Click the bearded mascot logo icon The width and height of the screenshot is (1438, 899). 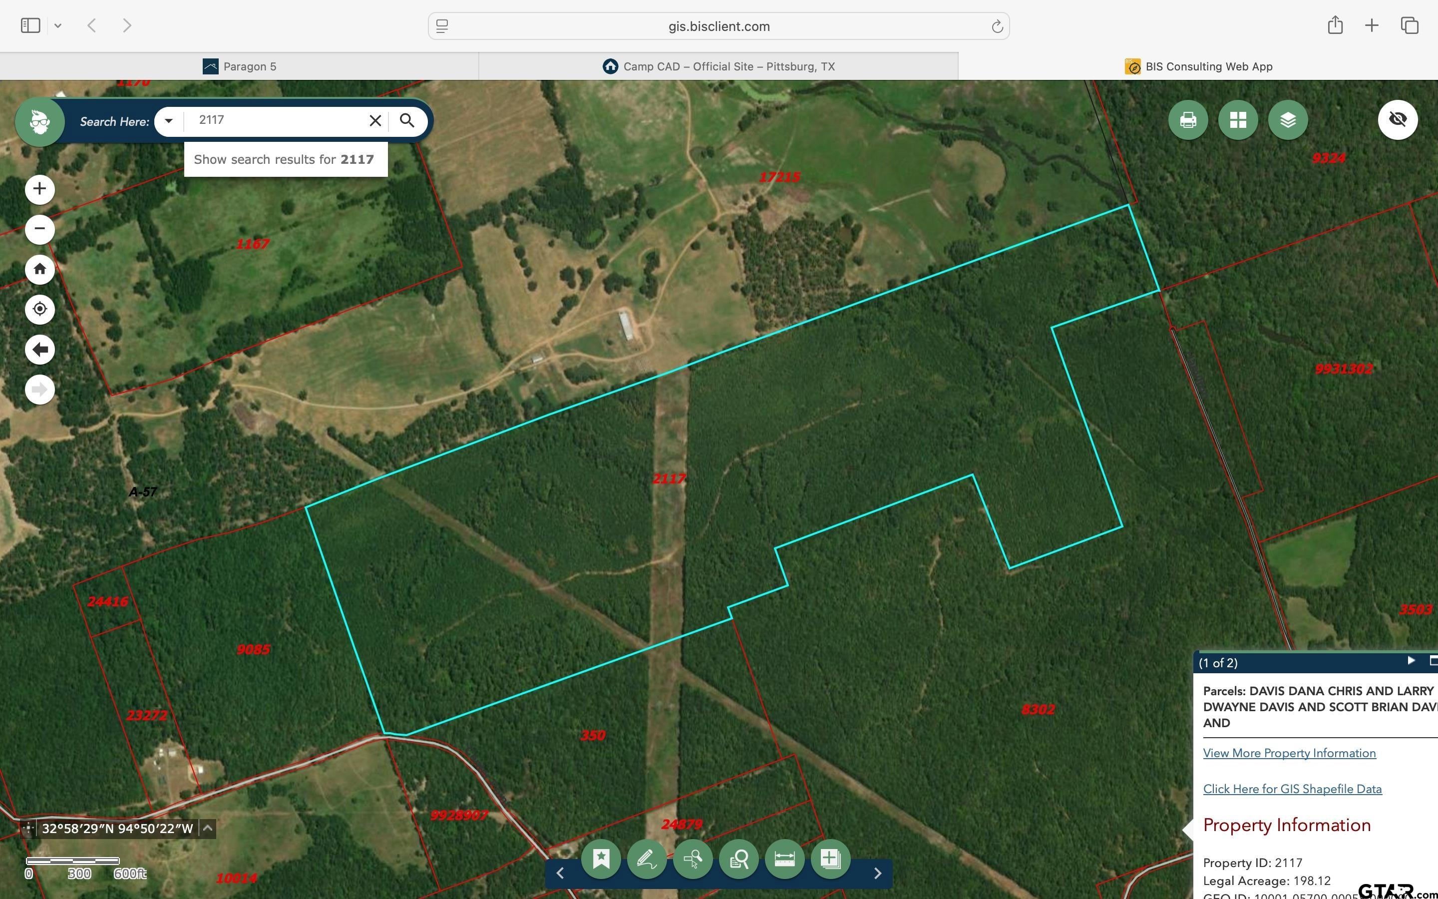coord(40,122)
